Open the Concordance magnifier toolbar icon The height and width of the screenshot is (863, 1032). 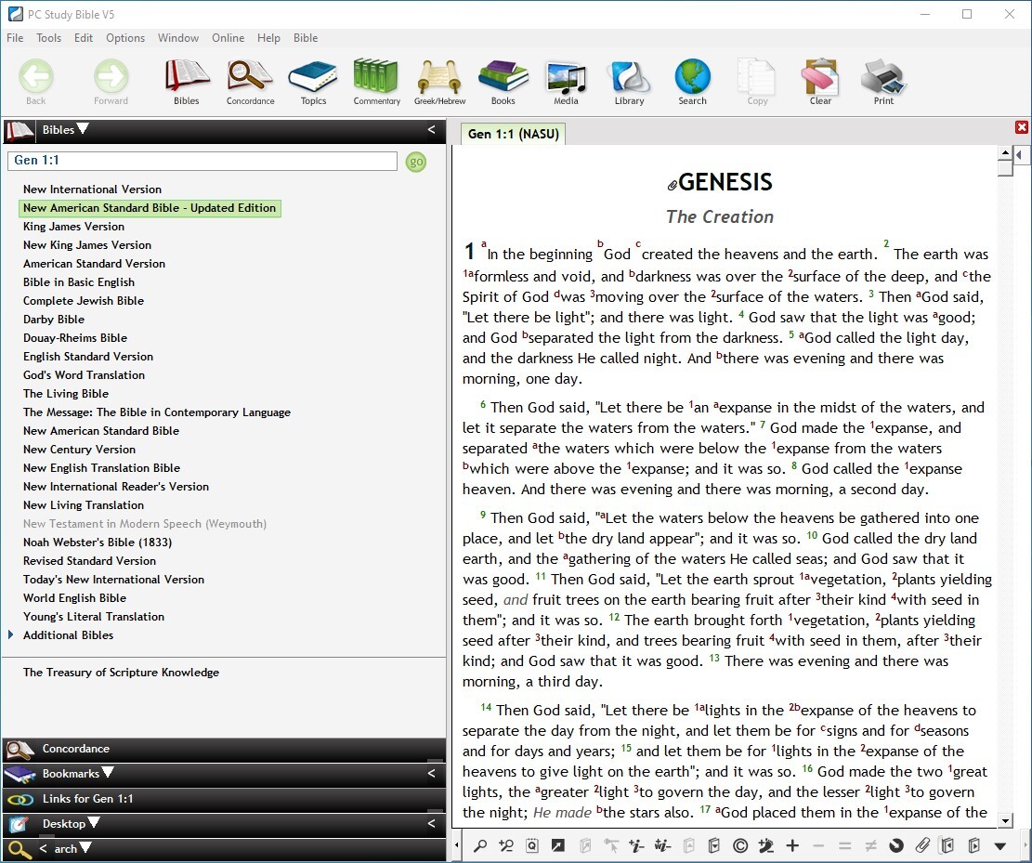coord(250,82)
